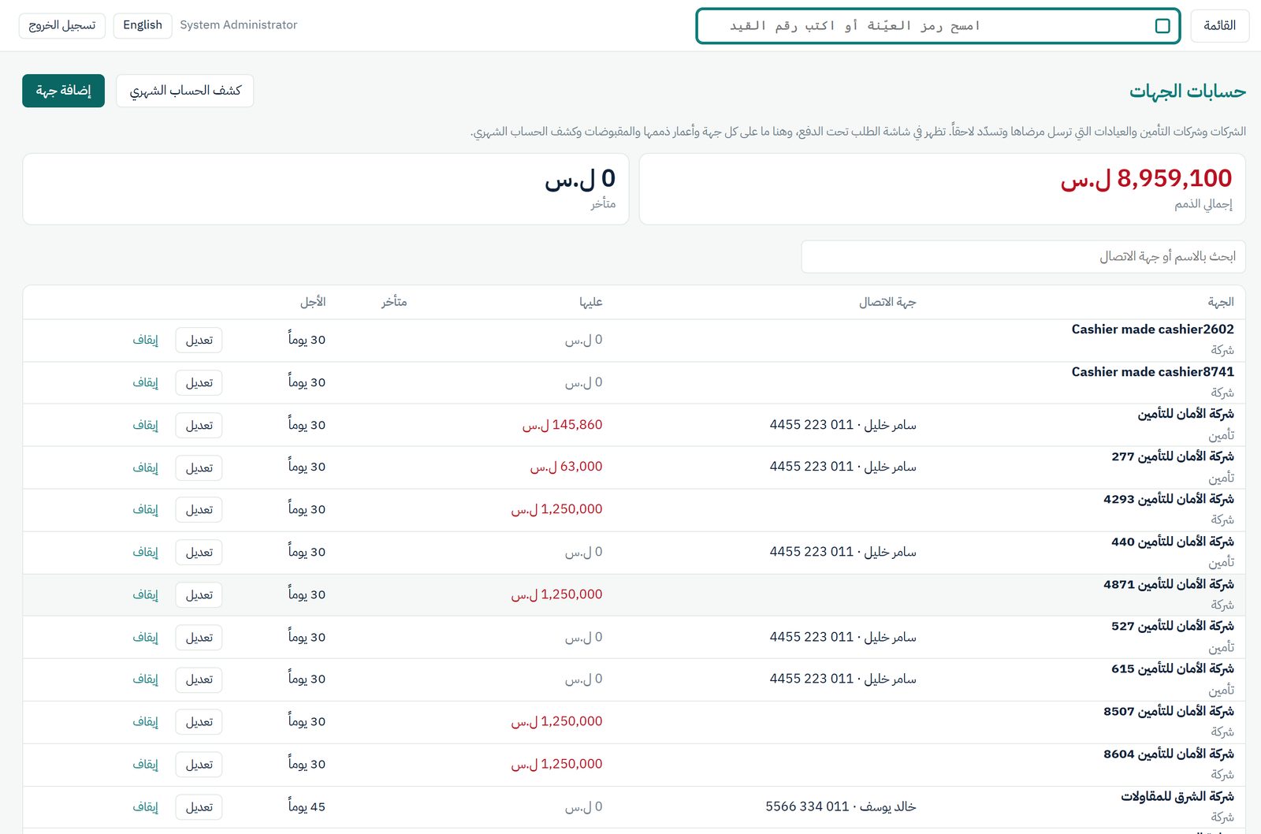
Task: Suspend شركة الأمان للتأمين 4293
Action: click(145, 510)
